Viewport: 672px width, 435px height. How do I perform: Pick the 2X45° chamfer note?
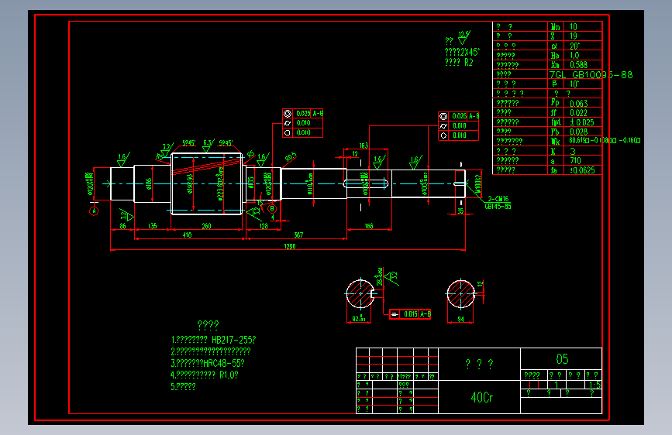[462, 52]
